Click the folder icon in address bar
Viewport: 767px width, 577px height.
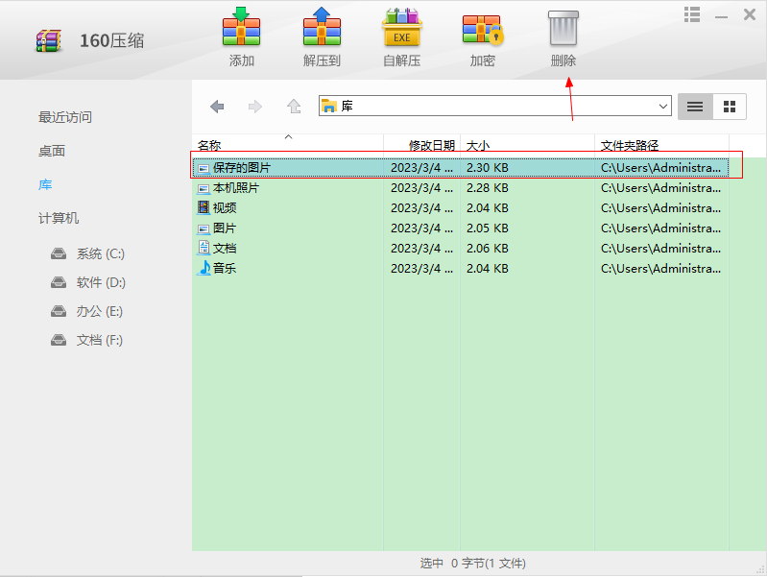point(329,106)
